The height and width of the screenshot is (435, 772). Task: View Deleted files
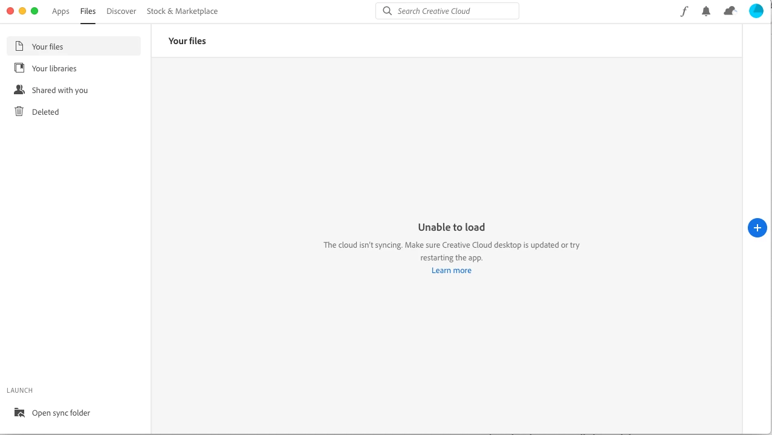coord(74,112)
